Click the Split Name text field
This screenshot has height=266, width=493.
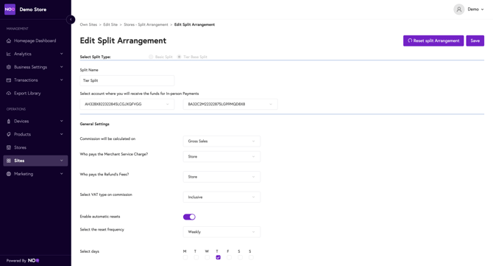pos(127,80)
